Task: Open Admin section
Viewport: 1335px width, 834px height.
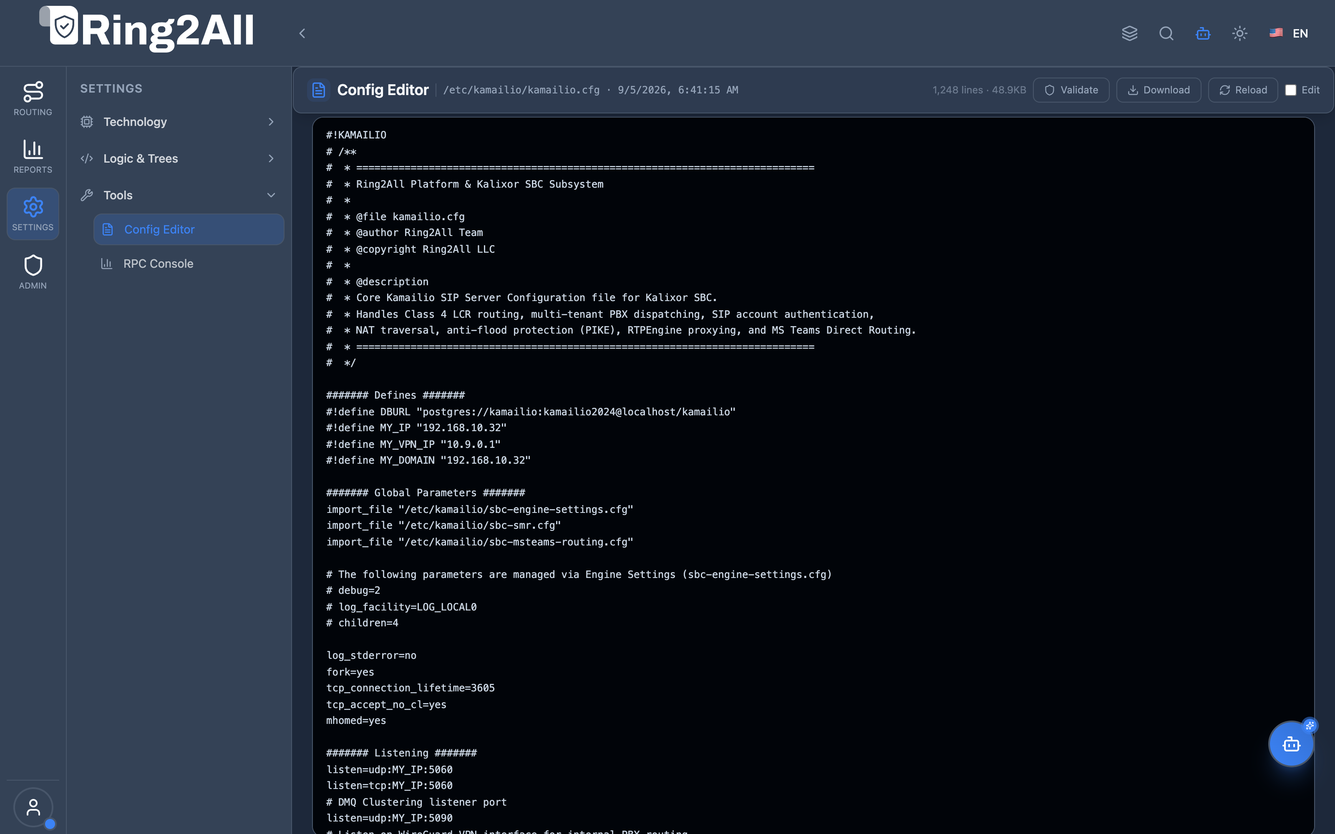Action: pos(33,271)
